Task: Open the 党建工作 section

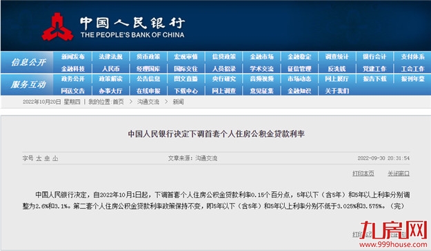Action: (x=374, y=69)
